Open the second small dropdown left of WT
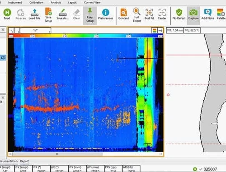The height and width of the screenshot is (172, 226). point(17,30)
